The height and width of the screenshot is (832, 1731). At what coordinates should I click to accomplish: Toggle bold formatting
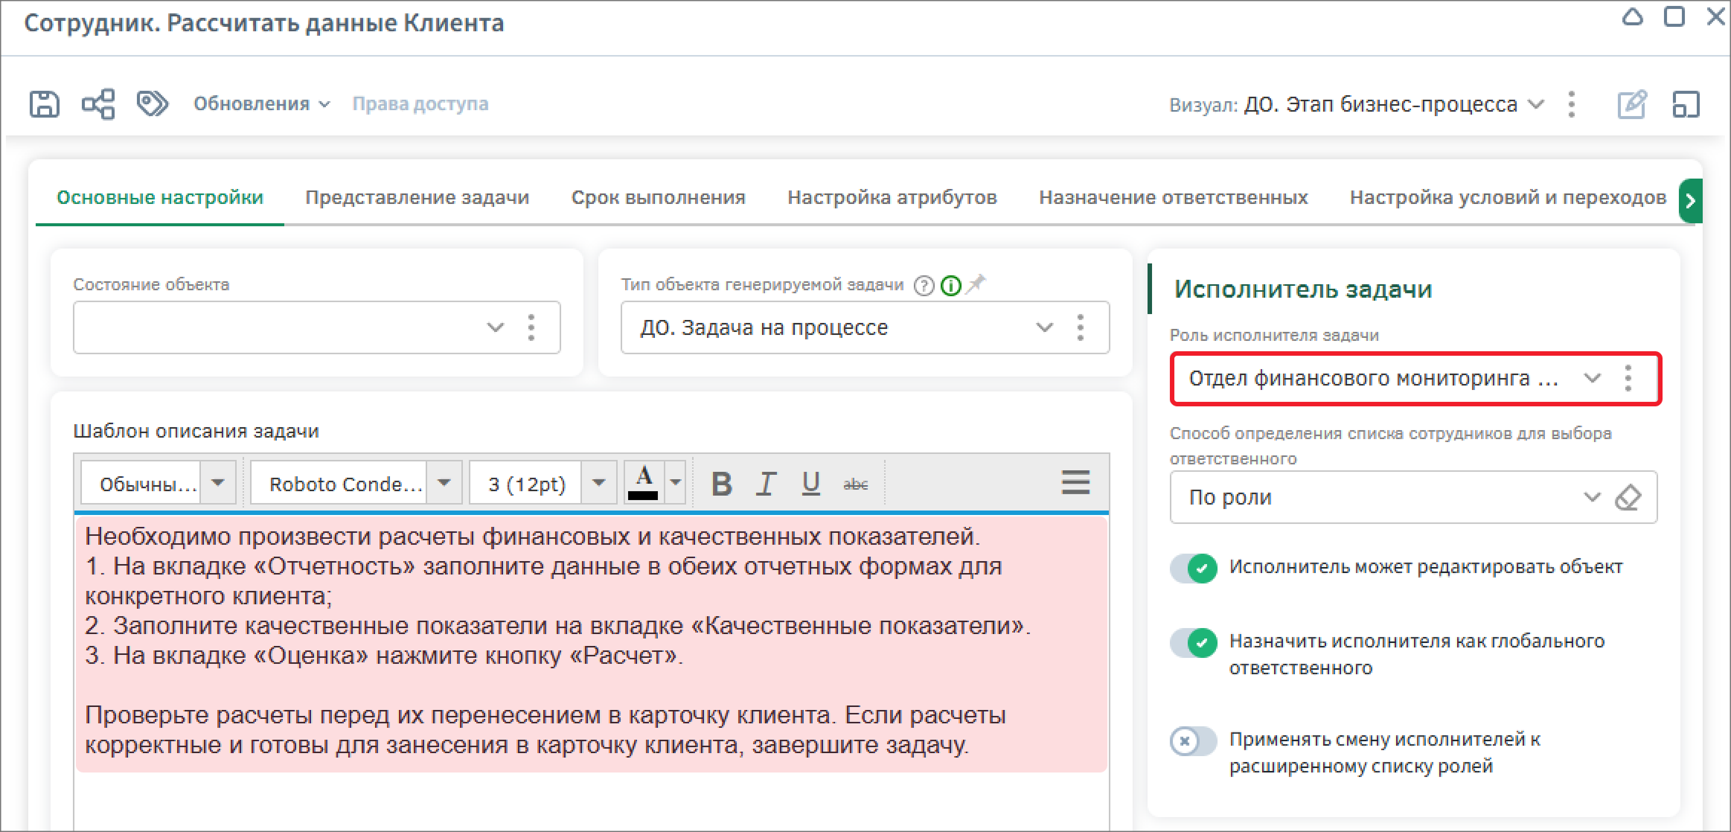pyautogui.click(x=721, y=484)
